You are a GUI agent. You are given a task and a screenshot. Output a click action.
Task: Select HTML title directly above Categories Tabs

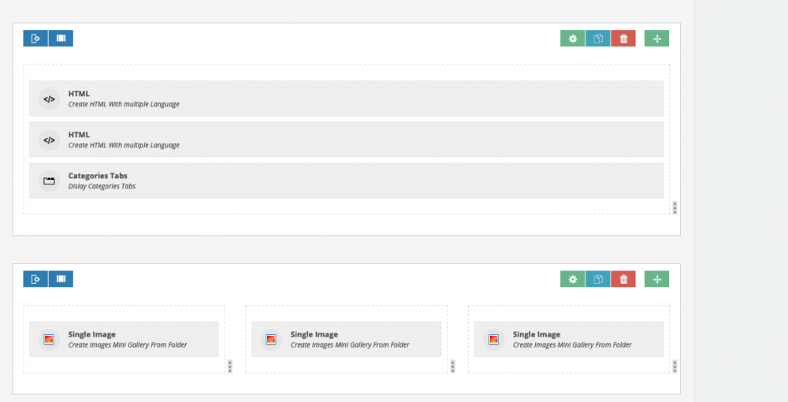[x=79, y=135]
